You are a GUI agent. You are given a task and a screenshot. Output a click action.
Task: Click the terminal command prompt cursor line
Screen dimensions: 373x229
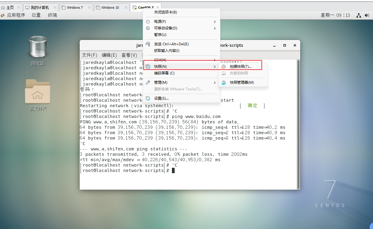[x=127, y=170]
